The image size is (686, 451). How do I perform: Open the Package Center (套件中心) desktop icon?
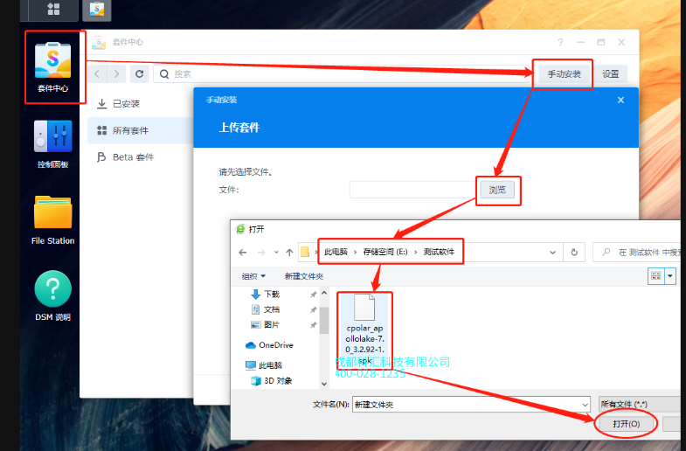coord(53,66)
